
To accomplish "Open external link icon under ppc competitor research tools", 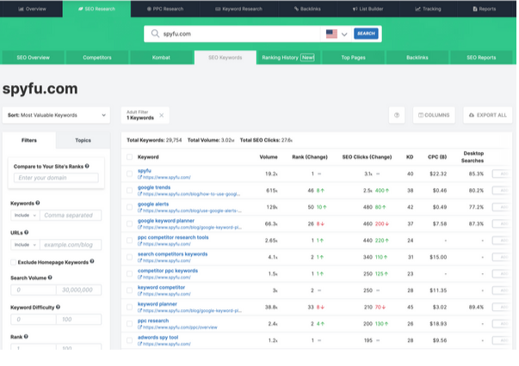I will point(139,244).
